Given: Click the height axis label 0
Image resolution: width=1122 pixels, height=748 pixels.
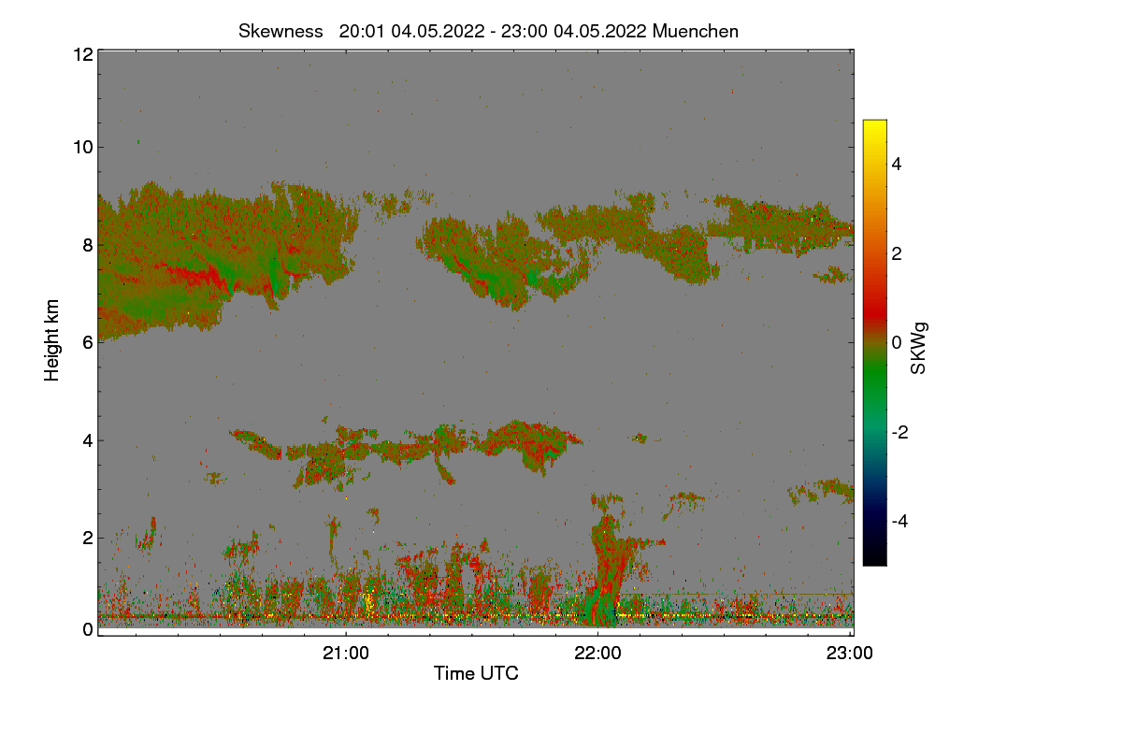Looking at the screenshot, I should 88,629.
